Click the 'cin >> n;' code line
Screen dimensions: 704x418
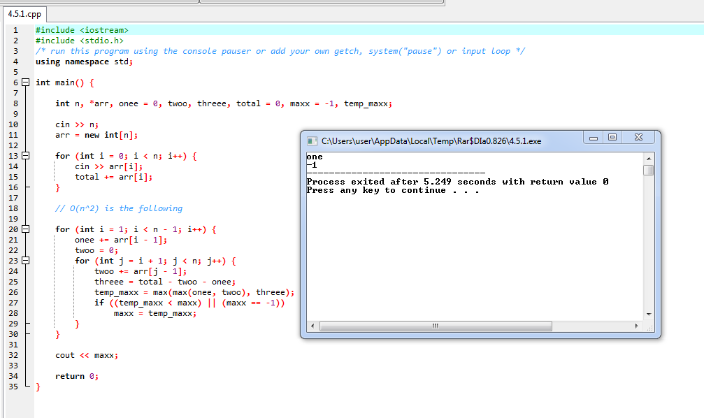77,125
